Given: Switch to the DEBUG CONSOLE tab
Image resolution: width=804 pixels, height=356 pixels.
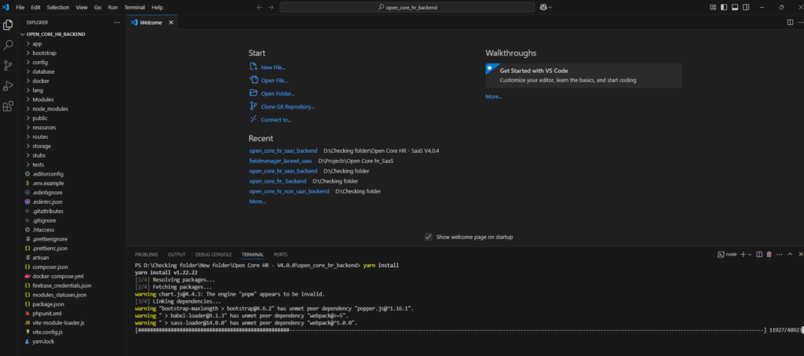Looking at the screenshot, I should click(214, 255).
